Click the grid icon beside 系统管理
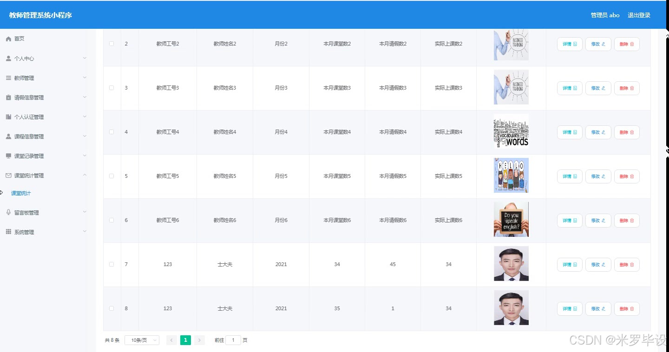This screenshot has height=352, width=669. click(8, 232)
